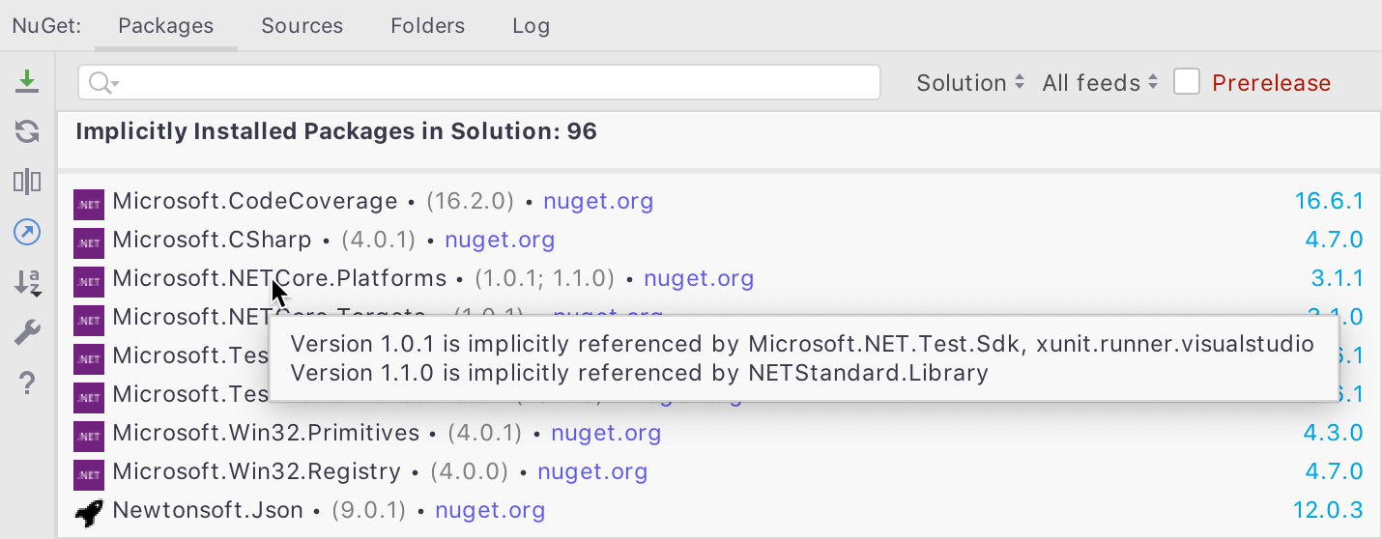Click the Prerelease label text
Screen dimensions: 1382x539
[1272, 83]
